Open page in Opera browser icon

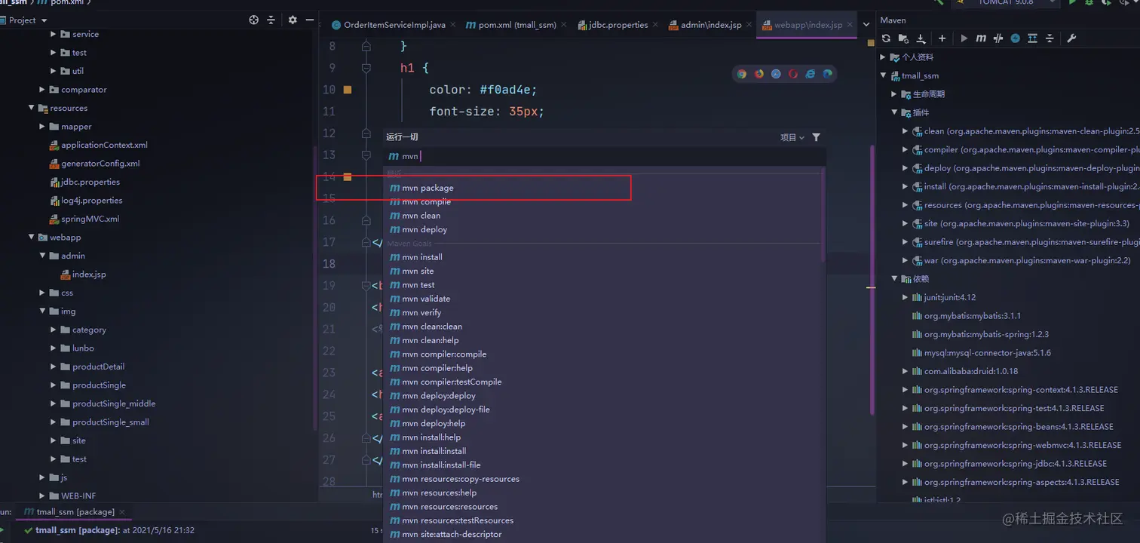point(793,74)
